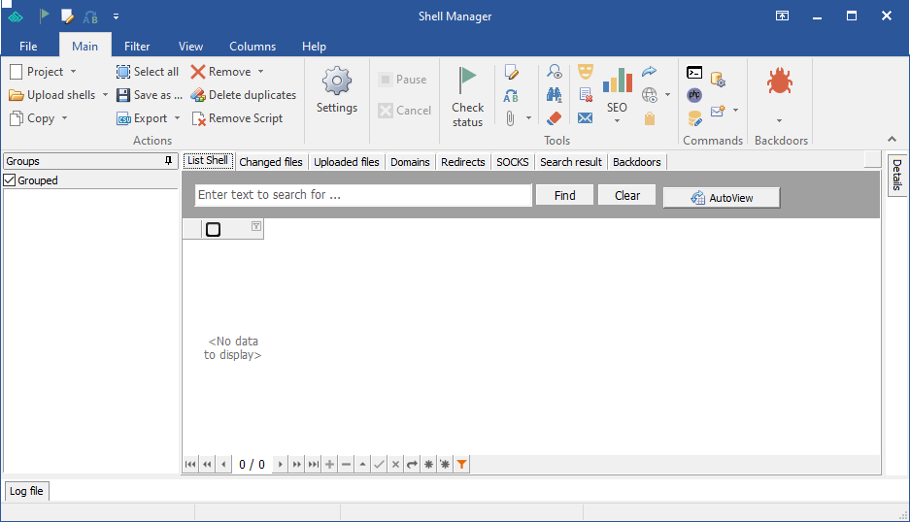Expand the Upload shells dropdown

(x=105, y=95)
